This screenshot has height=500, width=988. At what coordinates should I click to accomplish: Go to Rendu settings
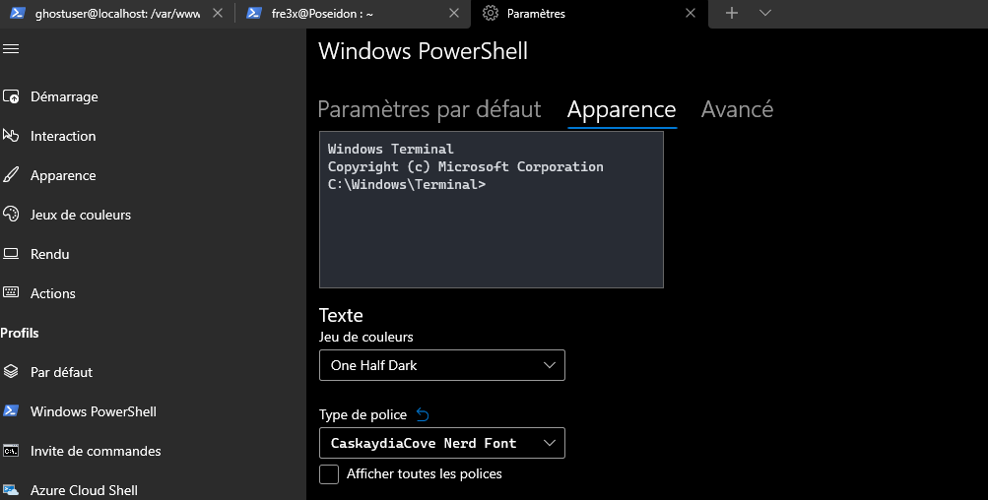49,254
